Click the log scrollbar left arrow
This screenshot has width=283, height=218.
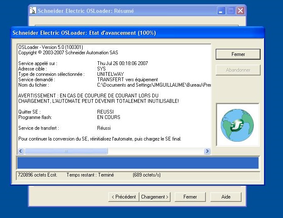[21, 151]
